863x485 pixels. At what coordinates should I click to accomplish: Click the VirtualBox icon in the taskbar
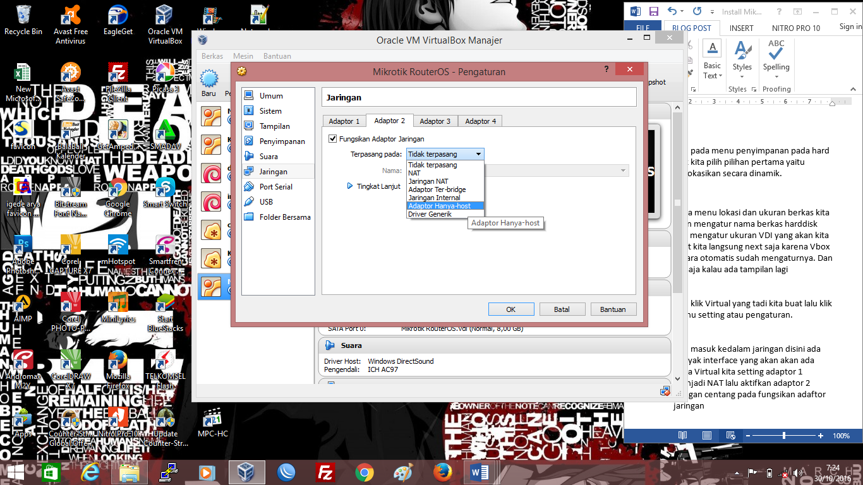click(246, 472)
